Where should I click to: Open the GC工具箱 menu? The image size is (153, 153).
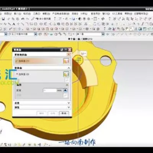[117, 14]
